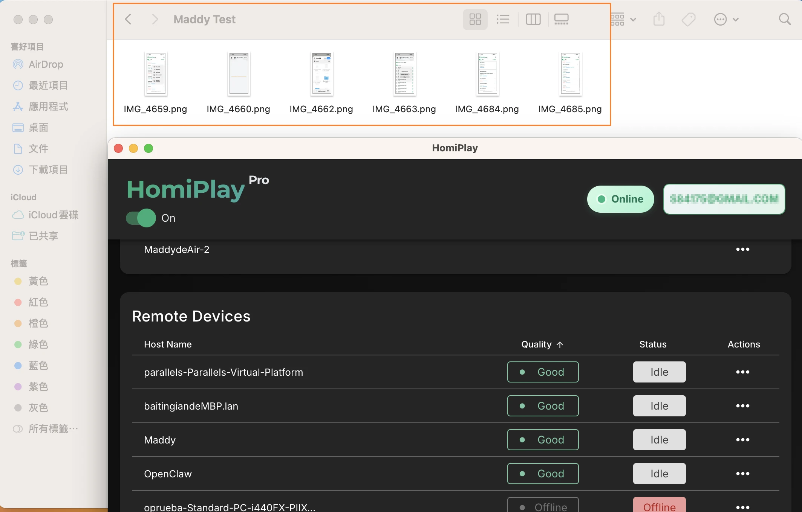Screen dimensions: 802x512
Task: Open Finder search
Action: pos(785,19)
